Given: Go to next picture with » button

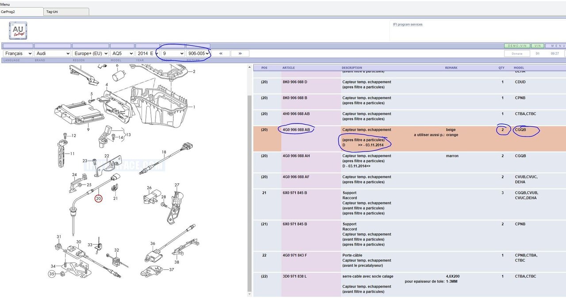Looking at the screenshot, I should coord(240,53).
